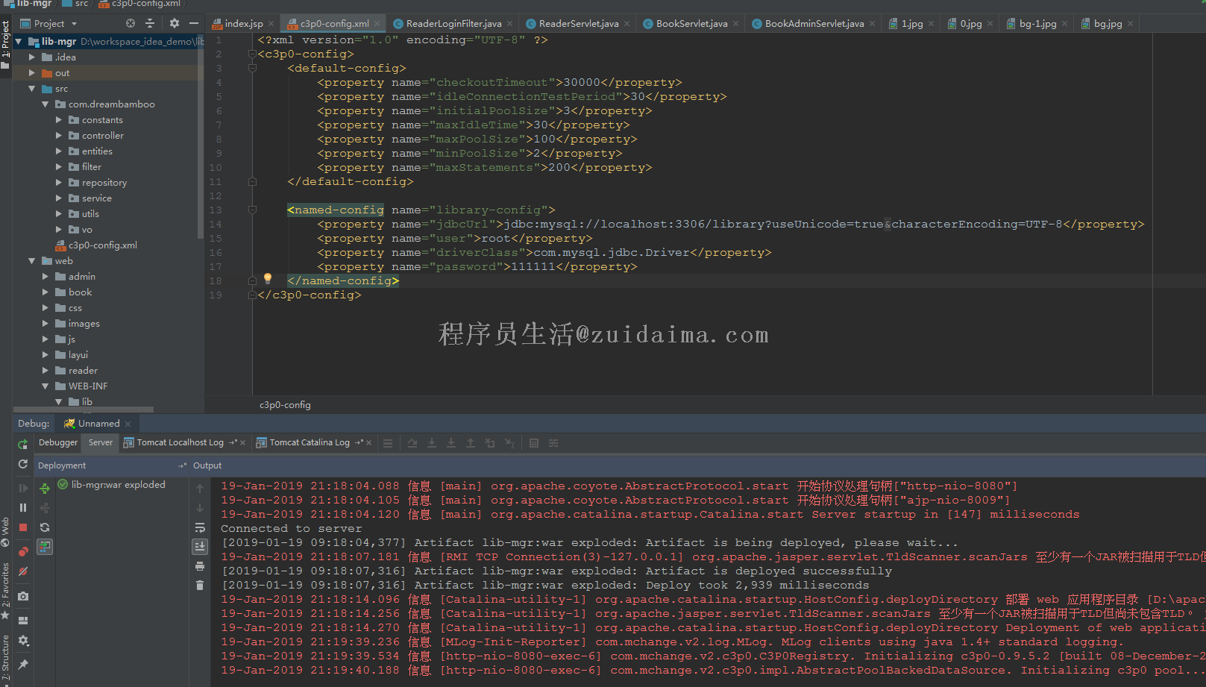Viewport: 1206px width, 687px height.
Task: Expand the out folder
Action: (x=32, y=72)
